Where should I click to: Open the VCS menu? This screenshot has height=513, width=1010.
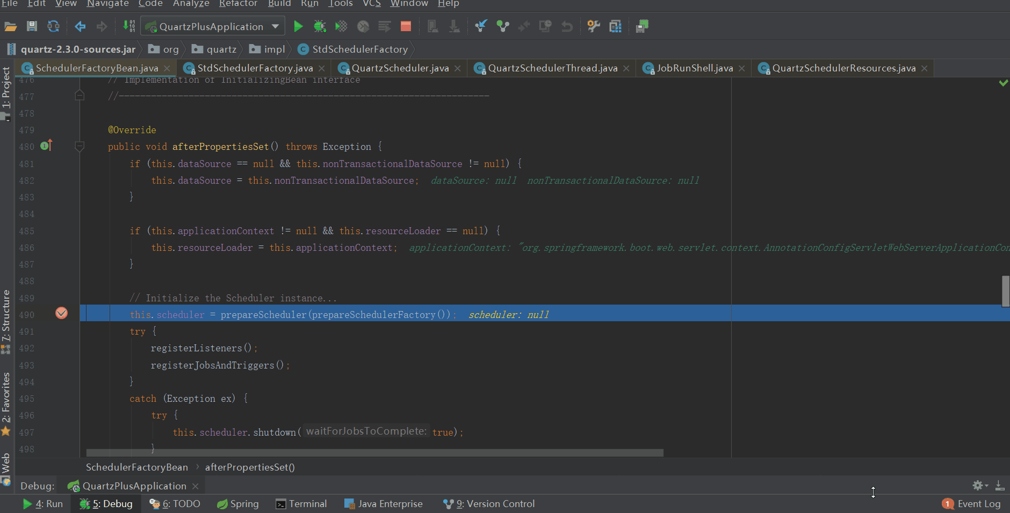click(372, 4)
